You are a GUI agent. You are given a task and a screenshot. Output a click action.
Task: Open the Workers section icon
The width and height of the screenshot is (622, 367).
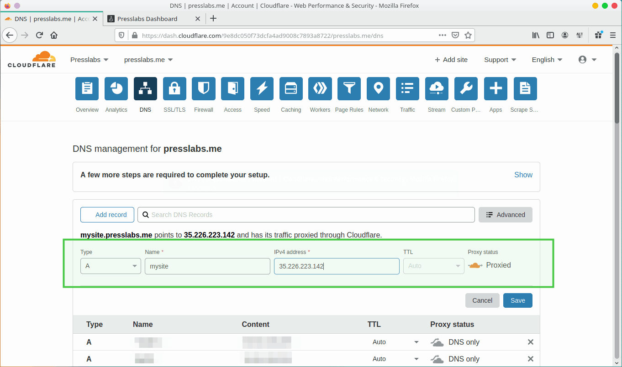point(320,88)
